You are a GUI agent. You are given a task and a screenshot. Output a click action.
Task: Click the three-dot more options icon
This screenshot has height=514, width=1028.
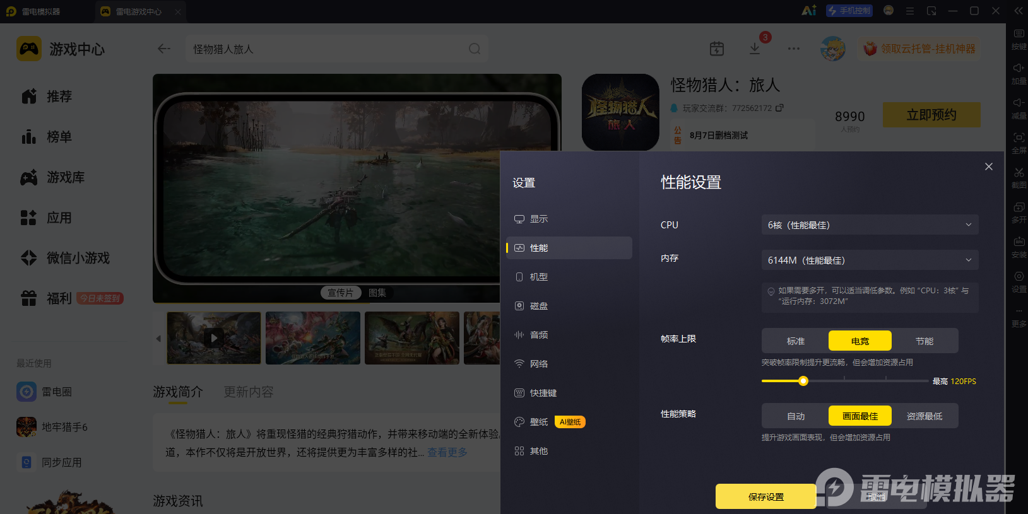click(x=794, y=49)
